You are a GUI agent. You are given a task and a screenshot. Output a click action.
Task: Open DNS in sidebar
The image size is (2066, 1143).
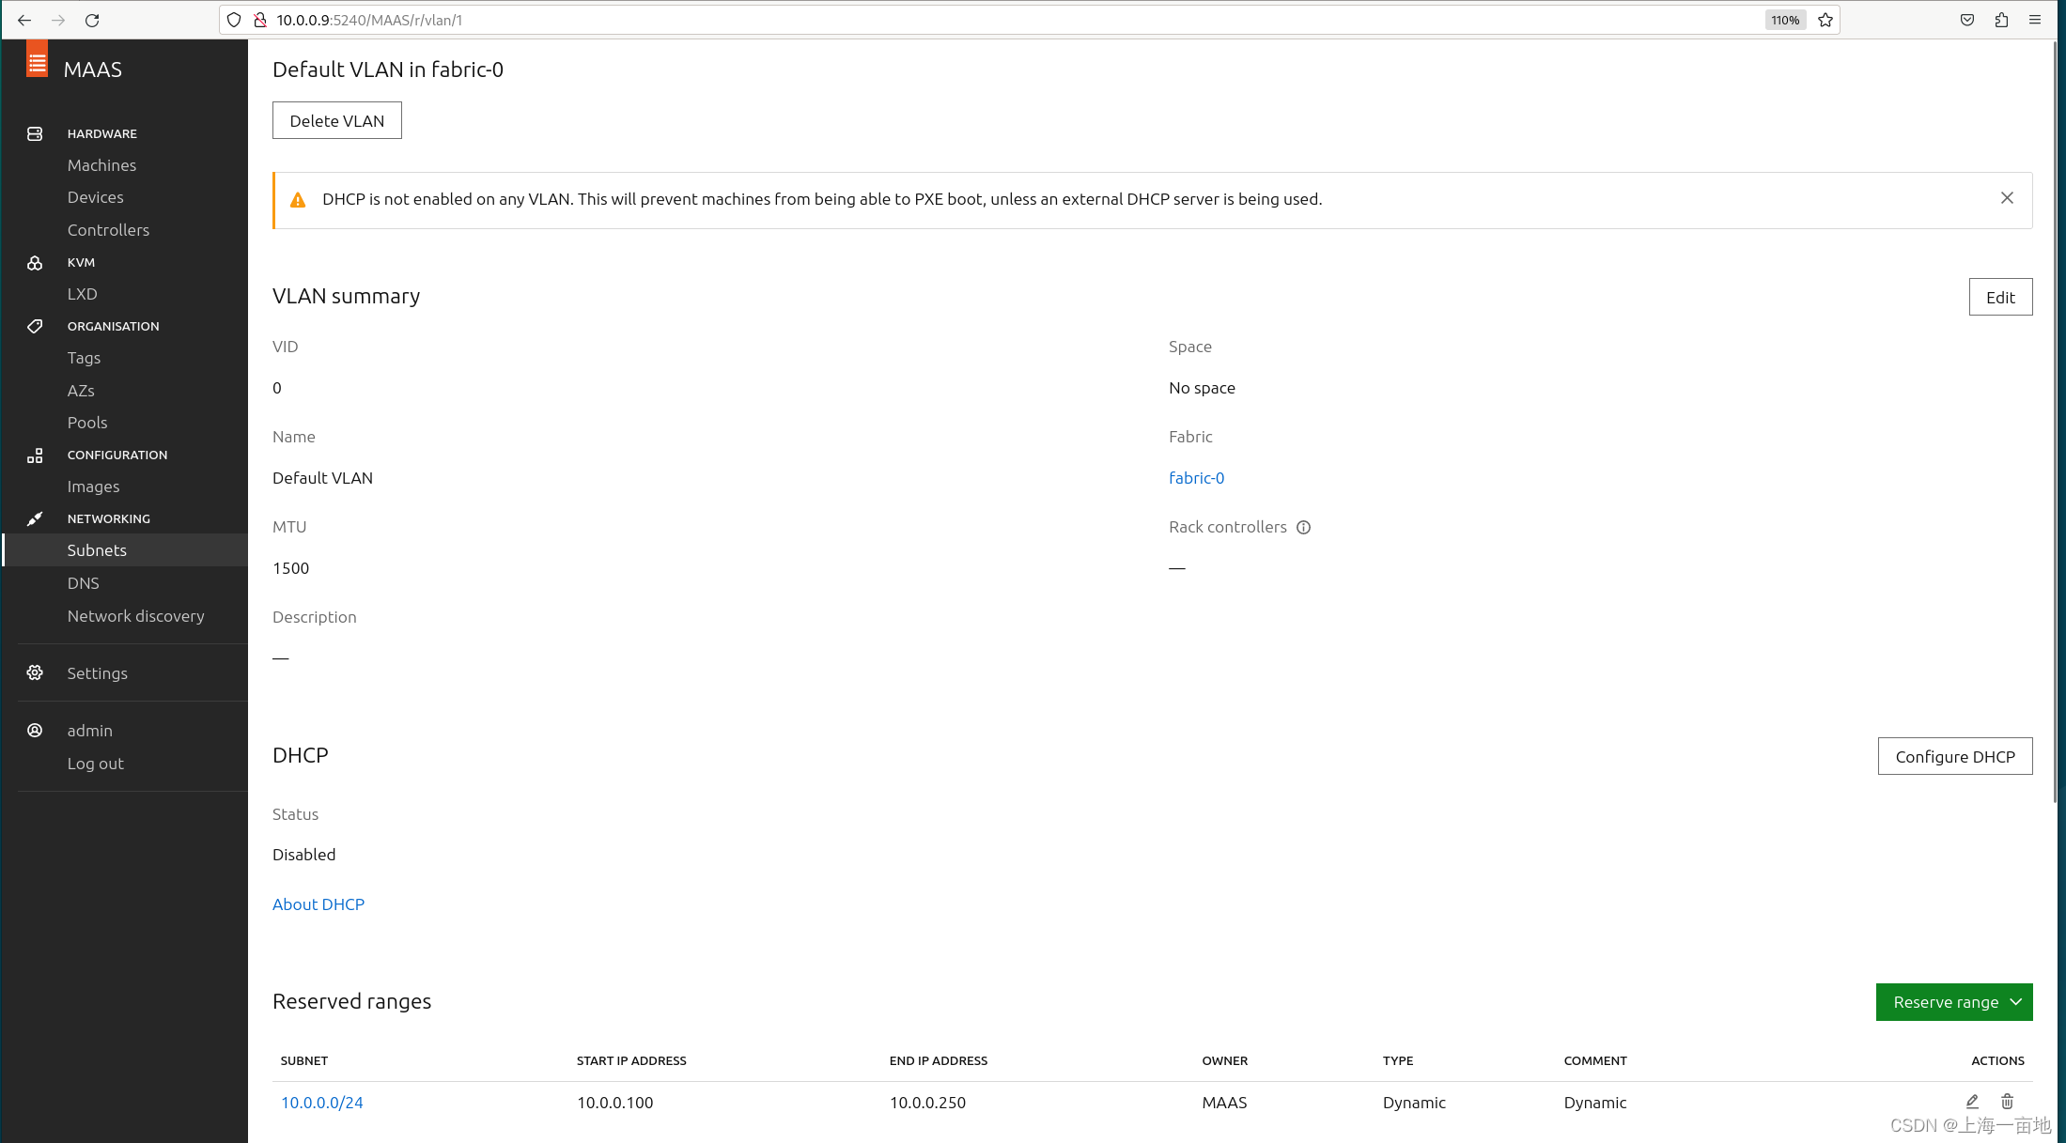point(84,583)
